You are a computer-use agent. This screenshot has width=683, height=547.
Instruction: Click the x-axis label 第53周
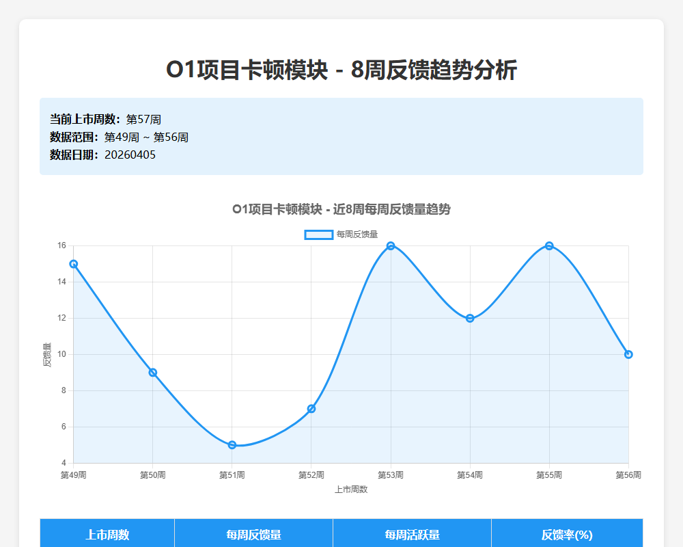391,475
